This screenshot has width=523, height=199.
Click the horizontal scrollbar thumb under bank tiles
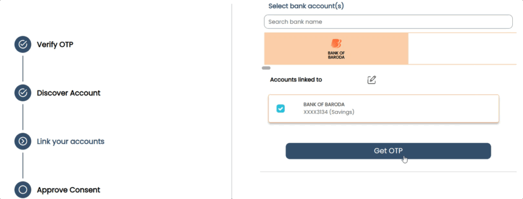tap(266, 68)
